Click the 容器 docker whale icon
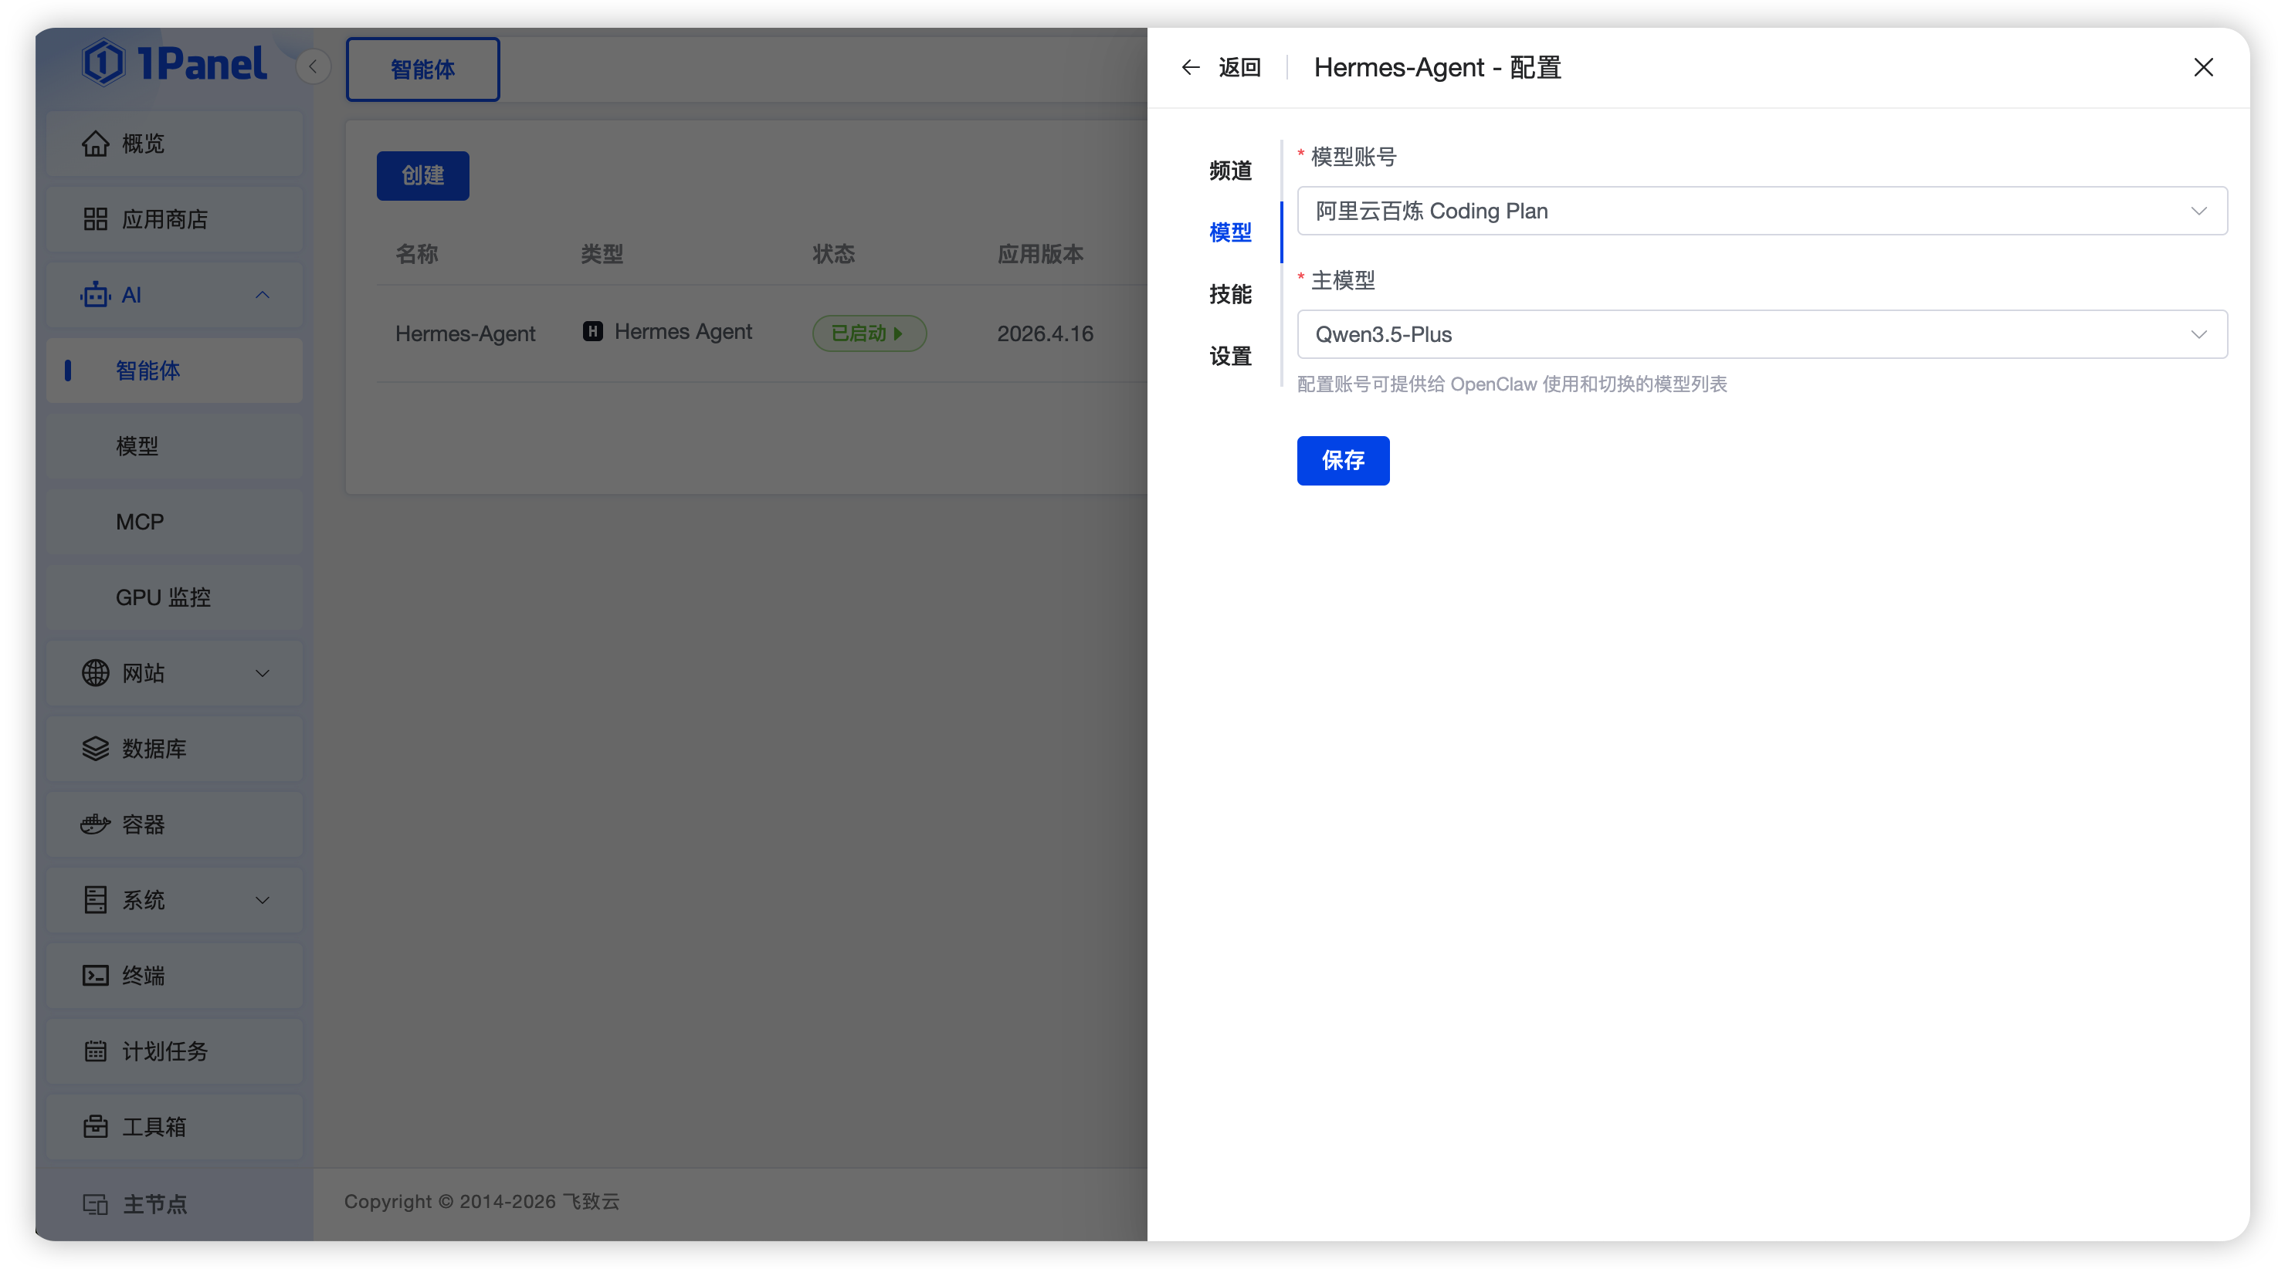 tap(96, 824)
